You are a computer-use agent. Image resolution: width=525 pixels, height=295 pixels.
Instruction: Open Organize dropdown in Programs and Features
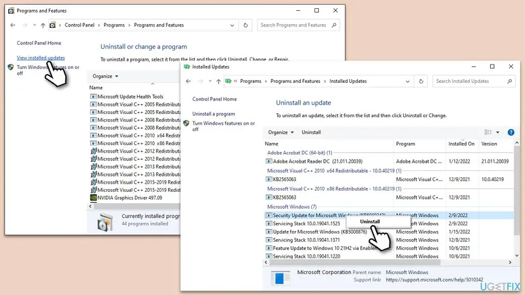pyautogui.click(x=105, y=76)
